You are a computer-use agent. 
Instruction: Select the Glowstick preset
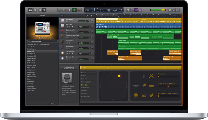pyautogui.click(x=84, y=85)
